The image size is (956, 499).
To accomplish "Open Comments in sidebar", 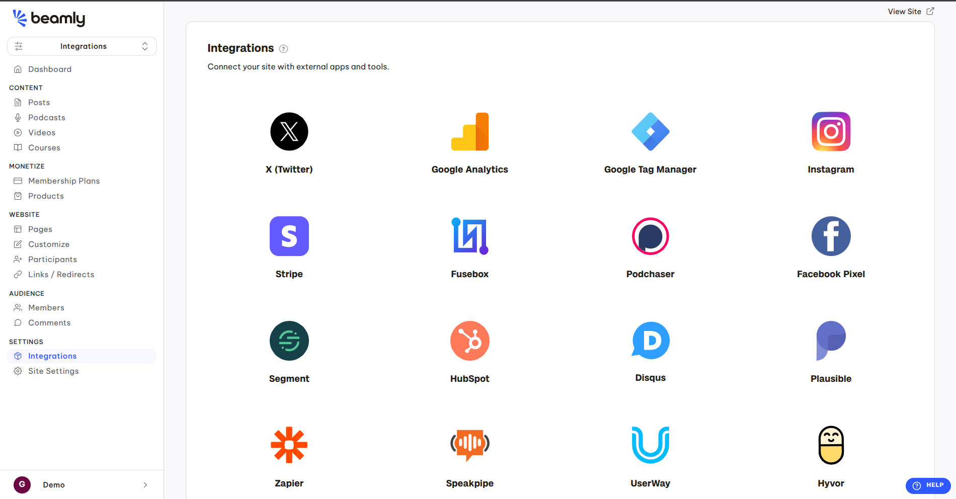I will point(82,322).
